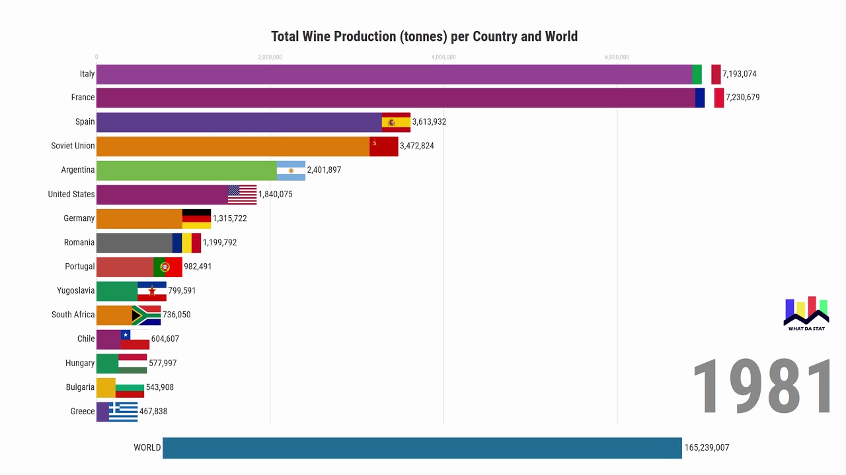This screenshot has height=475, width=846.
Task: Click the Argentina flag icon
Action: point(291,170)
